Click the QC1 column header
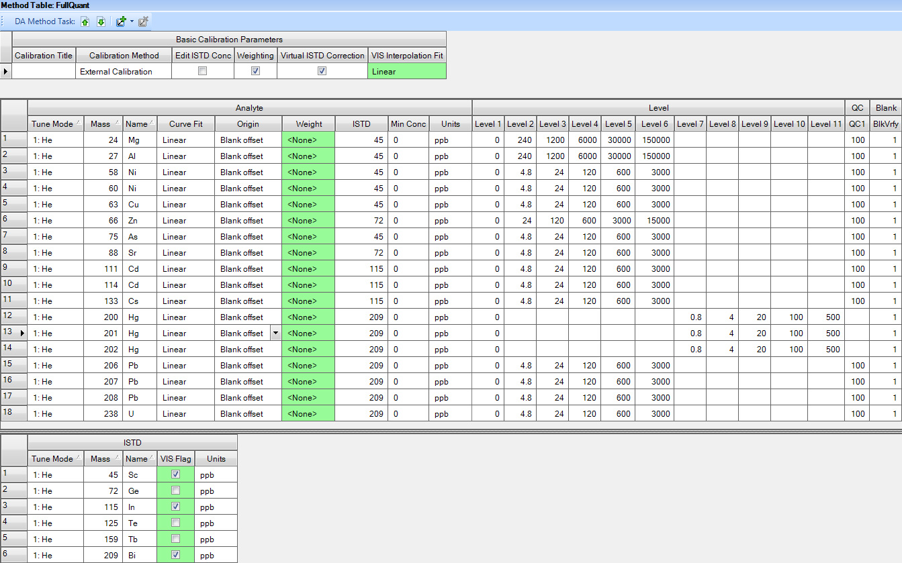Image resolution: width=902 pixels, height=563 pixels. (858, 123)
